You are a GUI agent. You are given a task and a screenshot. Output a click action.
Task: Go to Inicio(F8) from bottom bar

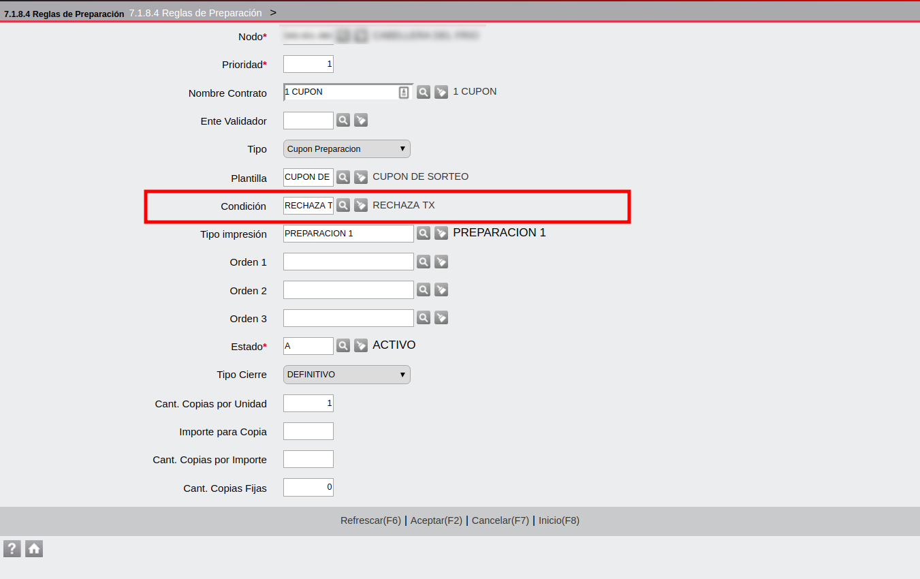[558, 520]
